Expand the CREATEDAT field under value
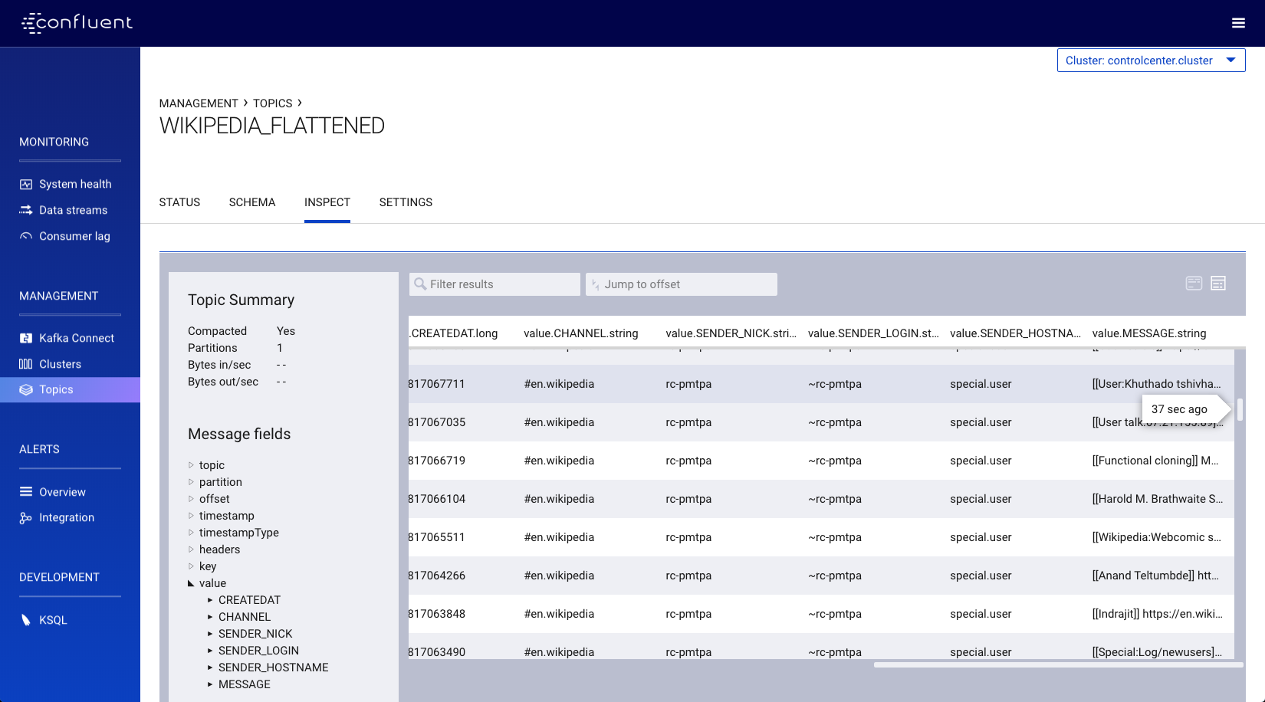 [x=209, y=599]
